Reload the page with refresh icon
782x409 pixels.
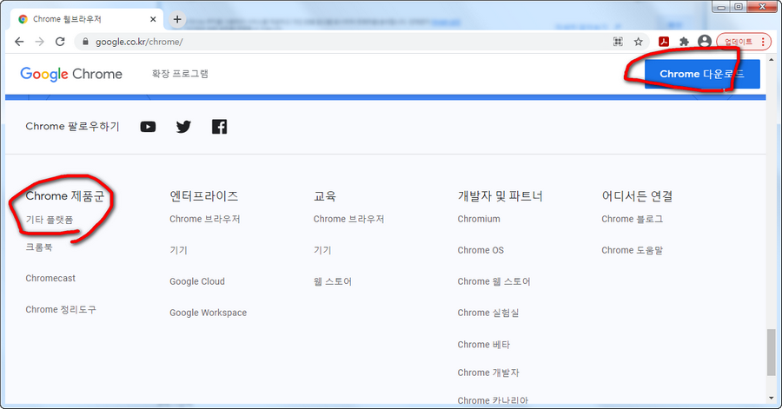60,42
